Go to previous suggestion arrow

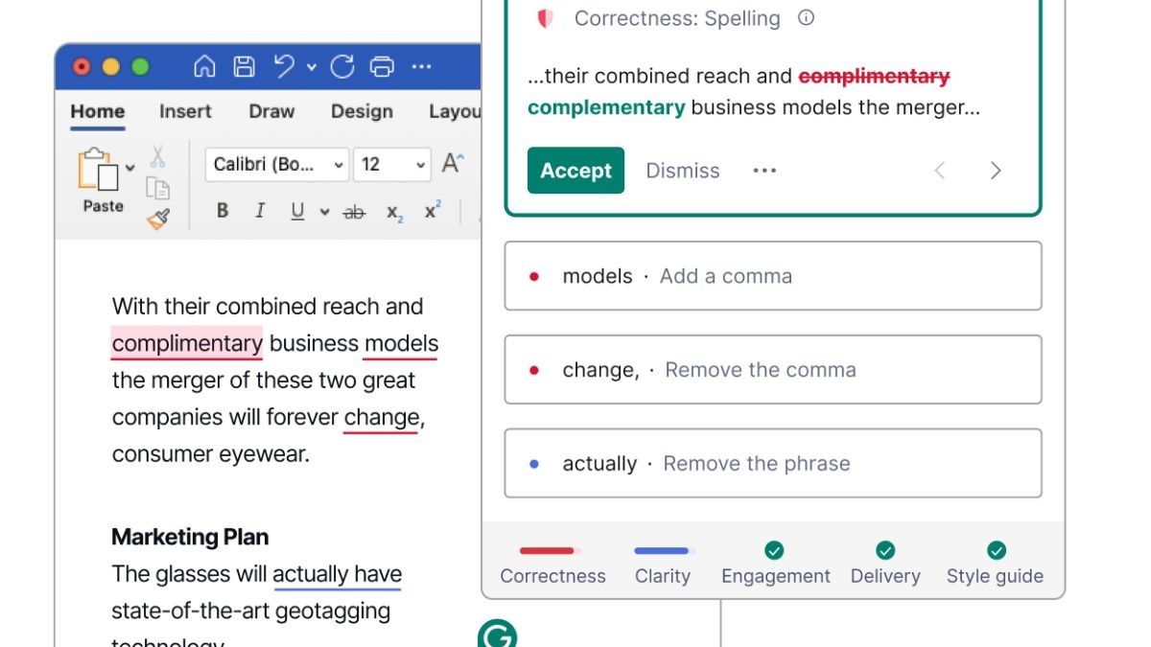[x=940, y=171]
